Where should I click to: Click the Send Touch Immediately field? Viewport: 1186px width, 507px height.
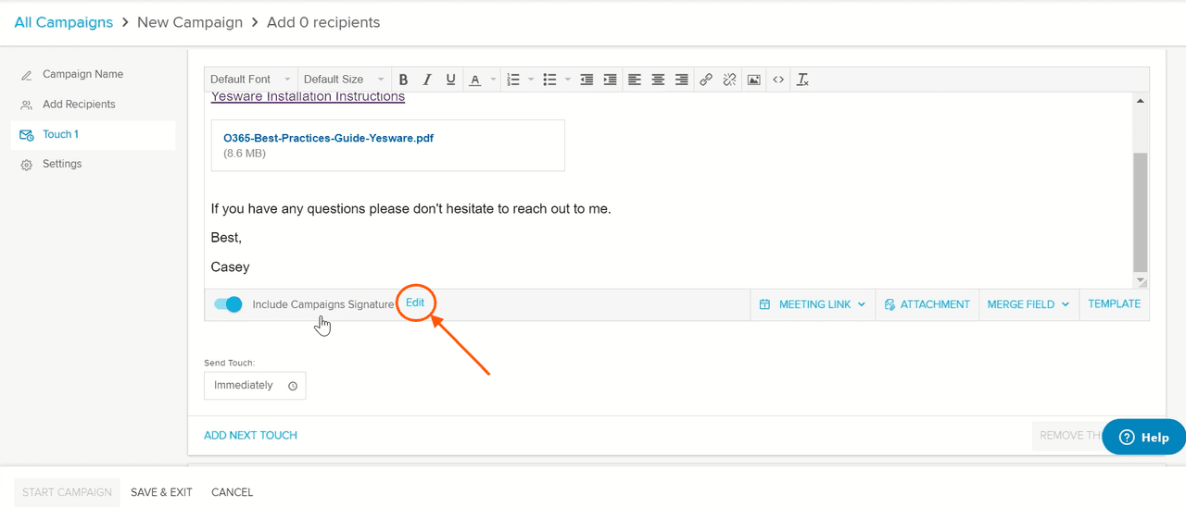(x=255, y=386)
